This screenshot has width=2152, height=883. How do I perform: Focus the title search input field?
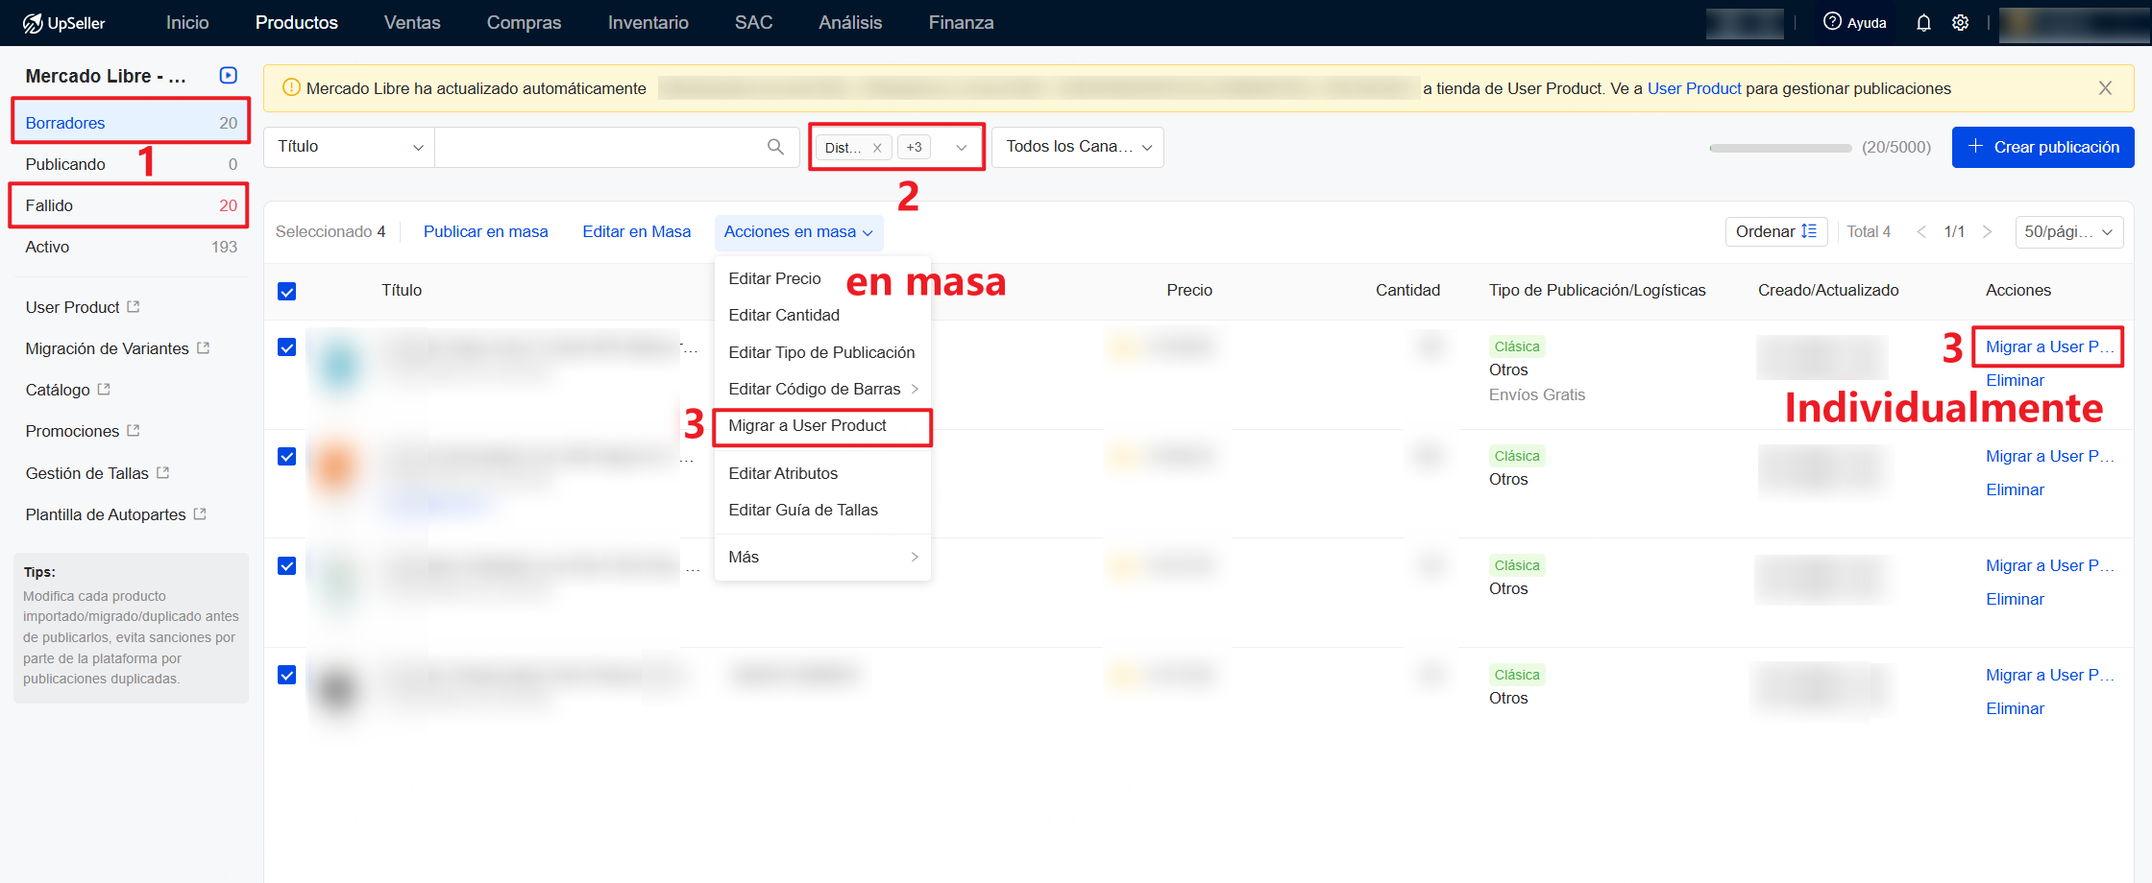click(599, 147)
